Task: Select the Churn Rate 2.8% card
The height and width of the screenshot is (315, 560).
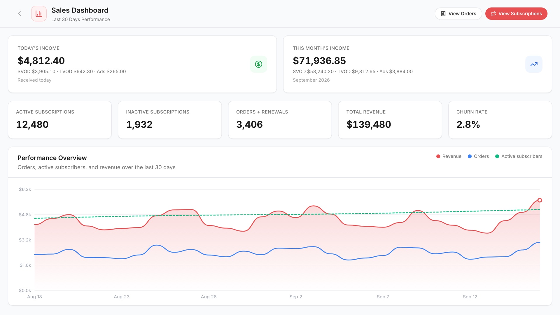Action: (500, 120)
